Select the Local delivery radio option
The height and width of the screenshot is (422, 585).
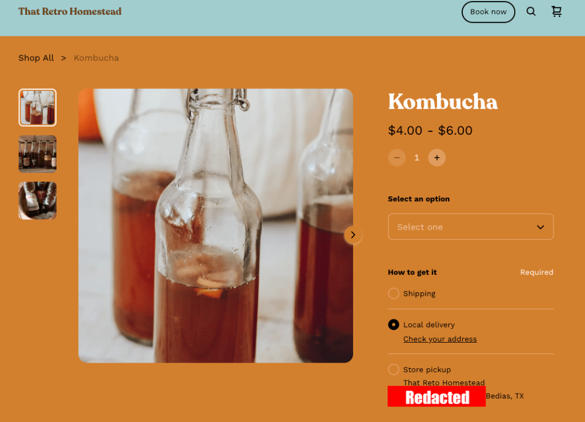click(x=393, y=325)
